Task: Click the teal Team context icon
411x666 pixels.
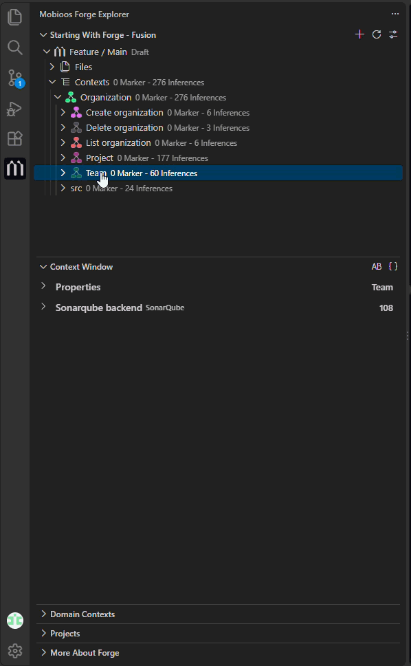Action: [x=76, y=173]
